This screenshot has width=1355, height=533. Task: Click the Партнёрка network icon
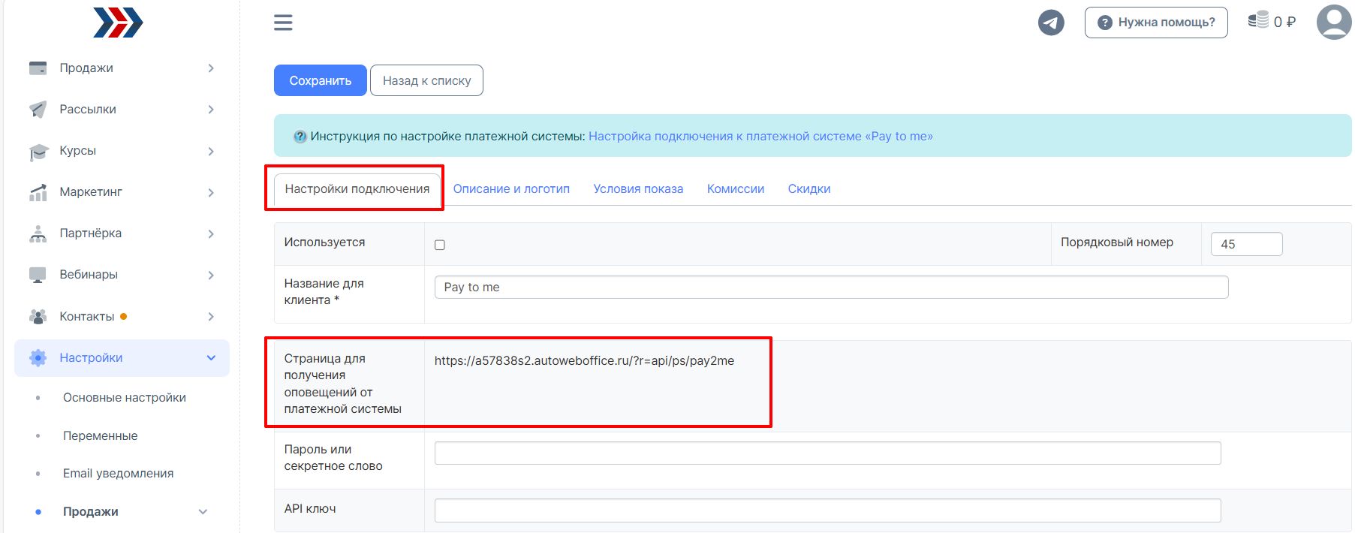click(38, 234)
